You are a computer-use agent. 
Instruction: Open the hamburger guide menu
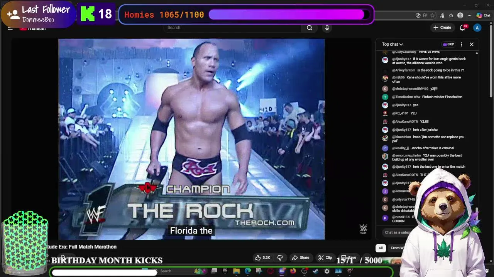point(10,28)
